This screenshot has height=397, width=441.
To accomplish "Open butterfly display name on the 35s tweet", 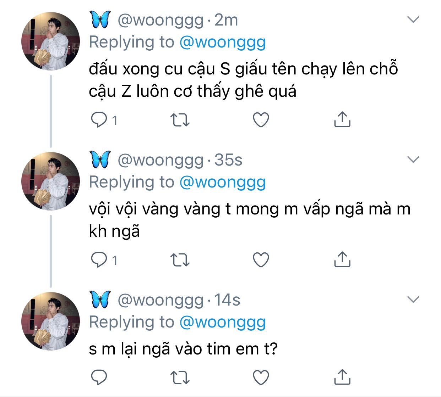I will (x=100, y=160).
